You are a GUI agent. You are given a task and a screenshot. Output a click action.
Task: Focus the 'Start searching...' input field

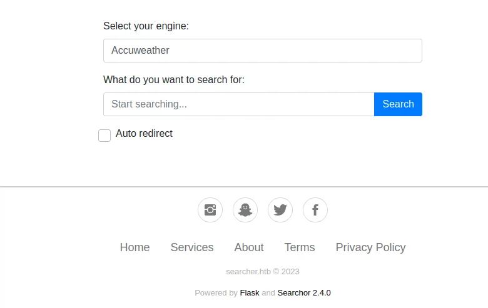(x=239, y=104)
